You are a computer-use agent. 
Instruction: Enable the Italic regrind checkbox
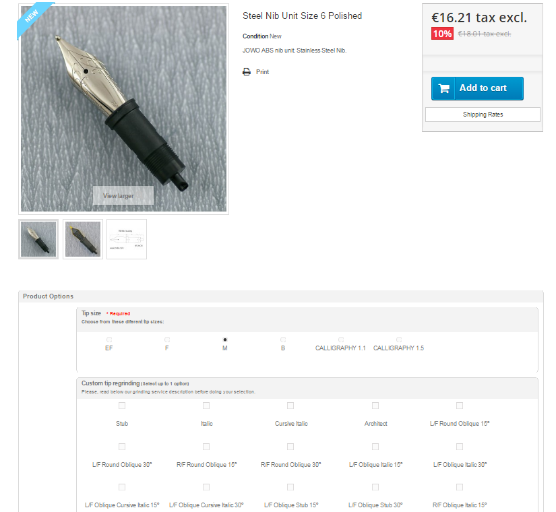click(x=206, y=406)
